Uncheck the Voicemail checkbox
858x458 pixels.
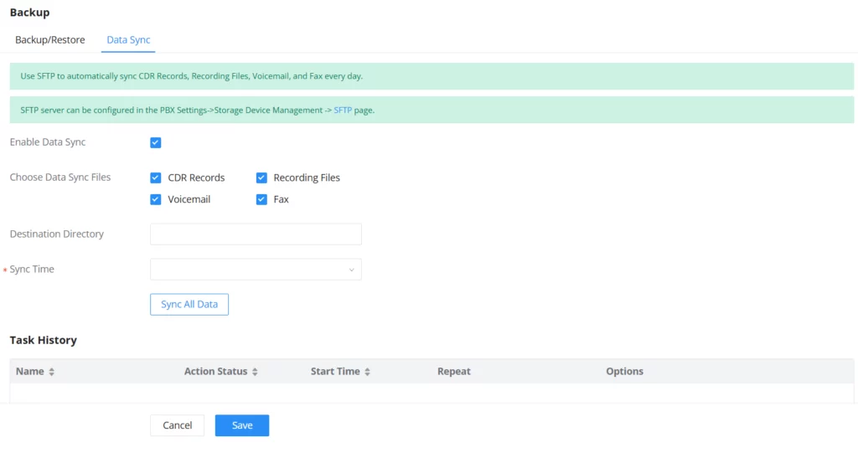(155, 199)
